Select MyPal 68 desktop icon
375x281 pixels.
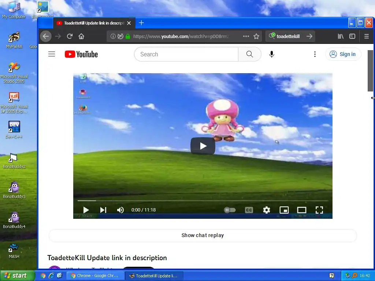pos(14,40)
